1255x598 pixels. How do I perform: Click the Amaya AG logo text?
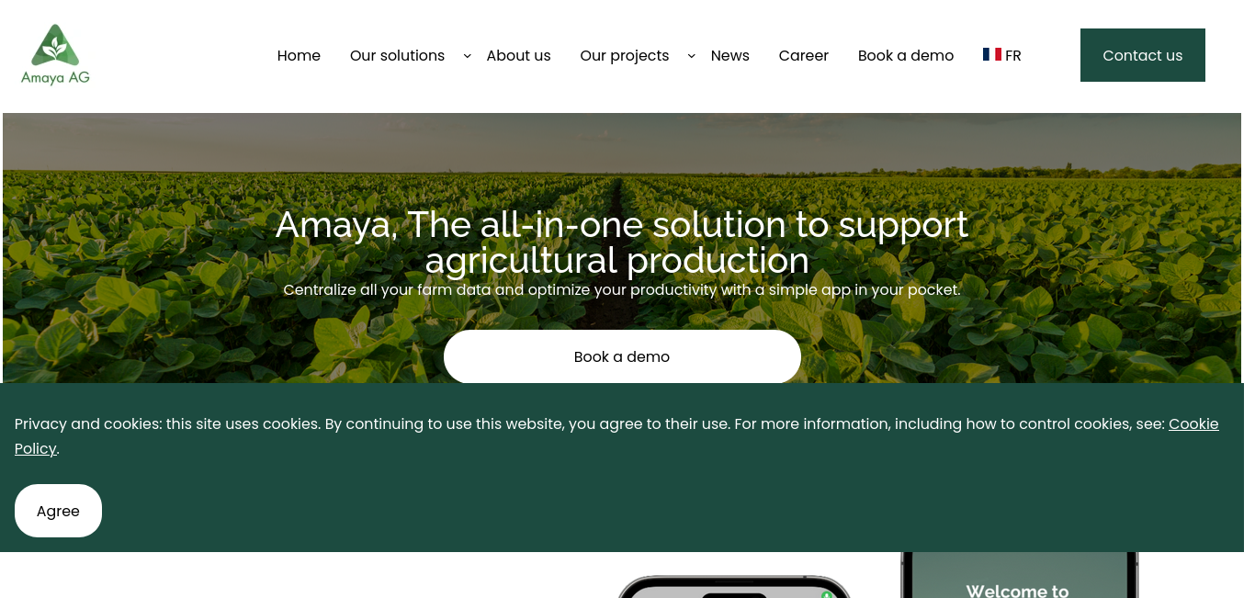pyautogui.click(x=55, y=77)
